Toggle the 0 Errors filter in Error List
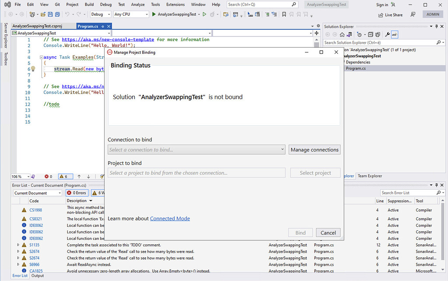 tap(77, 193)
